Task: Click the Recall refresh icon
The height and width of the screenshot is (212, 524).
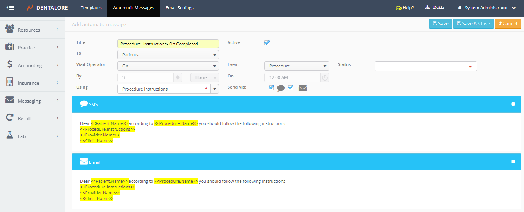Action: (x=10, y=118)
